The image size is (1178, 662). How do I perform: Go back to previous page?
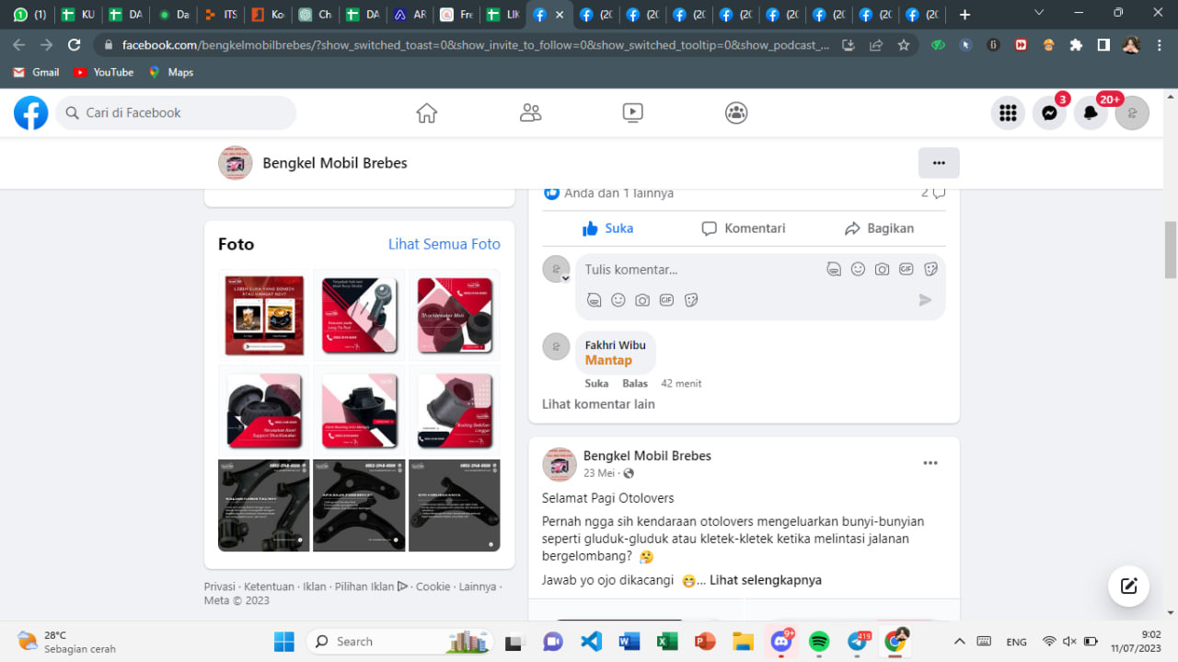(x=19, y=45)
